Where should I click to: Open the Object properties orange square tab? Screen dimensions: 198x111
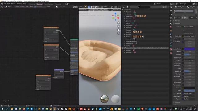pos(171,31)
